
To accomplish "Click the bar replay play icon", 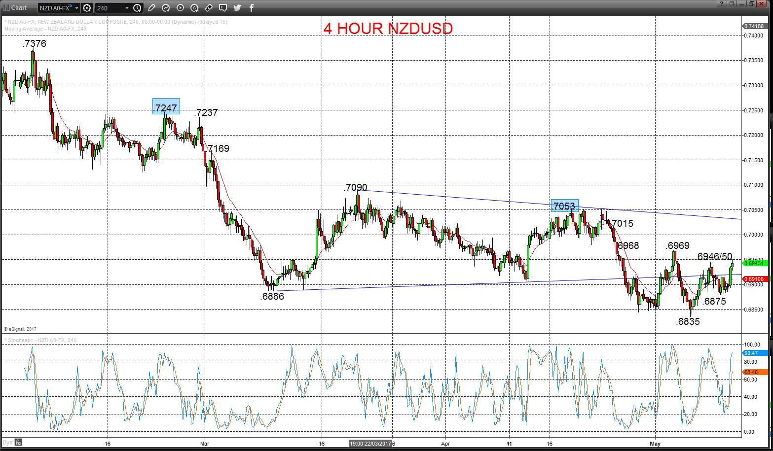I will [180, 8].
